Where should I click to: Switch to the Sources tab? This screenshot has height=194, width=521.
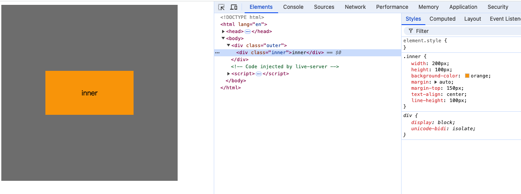[x=324, y=7]
